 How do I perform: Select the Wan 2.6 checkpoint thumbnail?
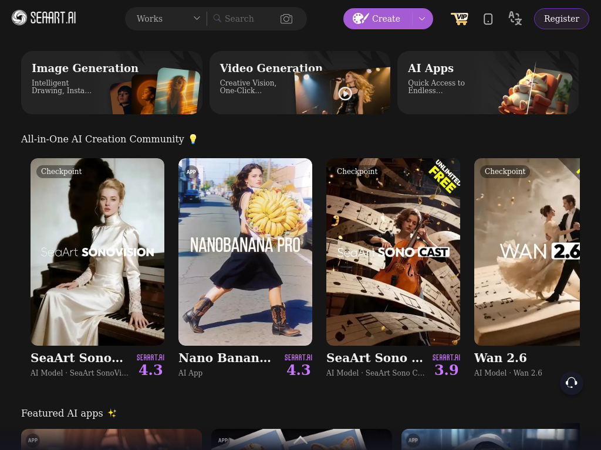pyautogui.click(x=526, y=251)
